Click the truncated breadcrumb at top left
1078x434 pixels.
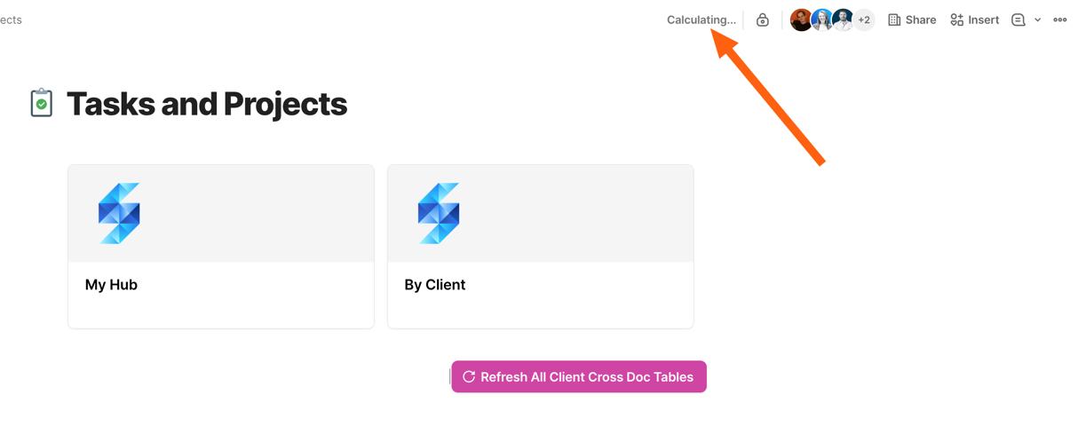click(11, 20)
